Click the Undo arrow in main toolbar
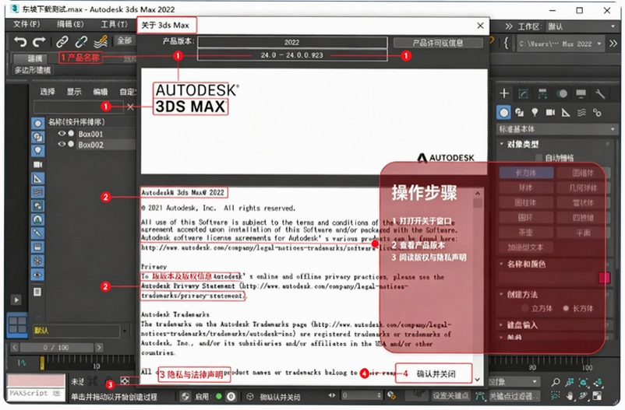 point(20,41)
